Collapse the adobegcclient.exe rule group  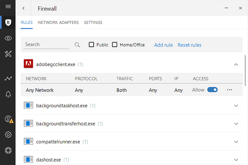tap(236, 64)
